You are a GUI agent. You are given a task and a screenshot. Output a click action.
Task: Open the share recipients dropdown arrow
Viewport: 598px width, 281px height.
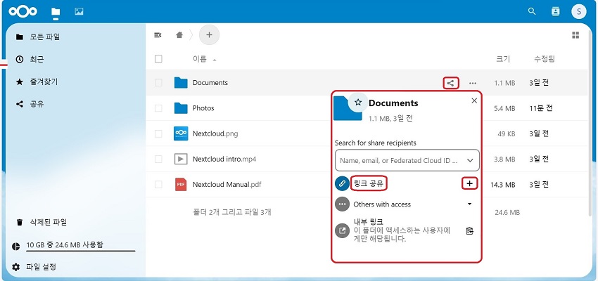pos(469,161)
